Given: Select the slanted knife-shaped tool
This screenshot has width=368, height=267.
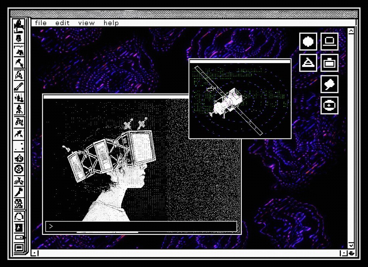Looking at the screenshot, I should coord(19,192).
